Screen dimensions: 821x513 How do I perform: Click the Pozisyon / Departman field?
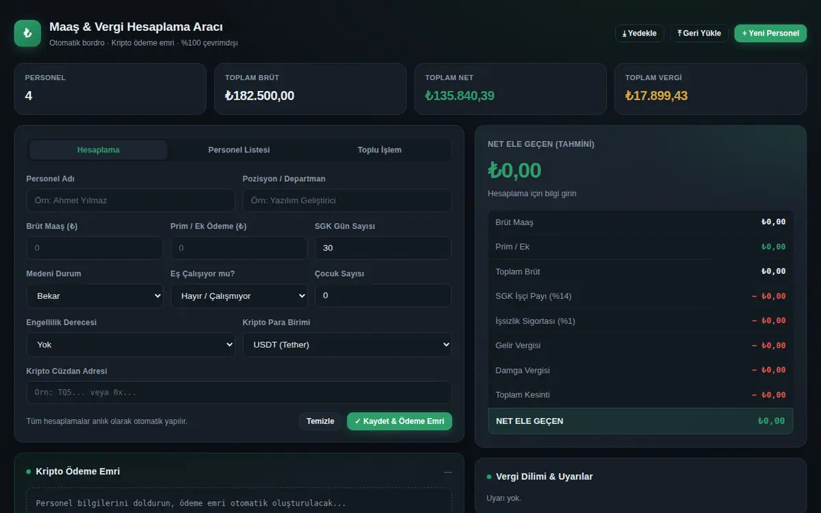pos(347,200)
